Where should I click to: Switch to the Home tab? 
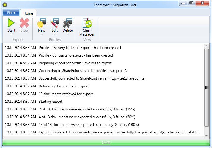[28, 13]
